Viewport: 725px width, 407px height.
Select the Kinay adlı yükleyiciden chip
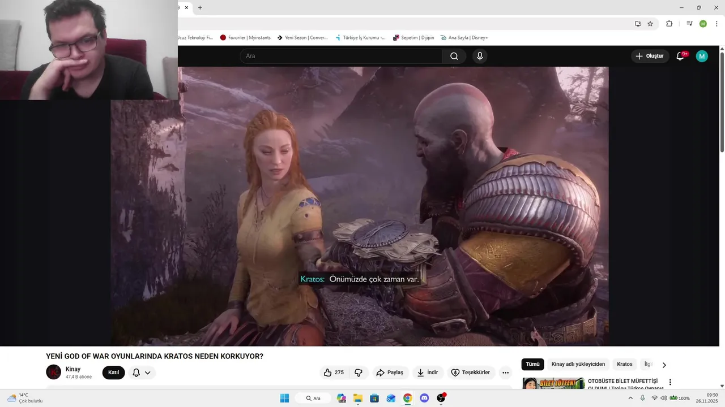(x=578, y=364)
